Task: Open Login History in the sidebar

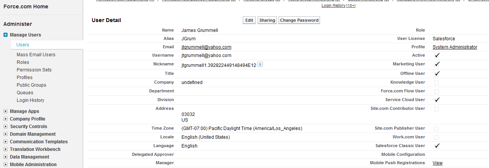Action: 30,100
